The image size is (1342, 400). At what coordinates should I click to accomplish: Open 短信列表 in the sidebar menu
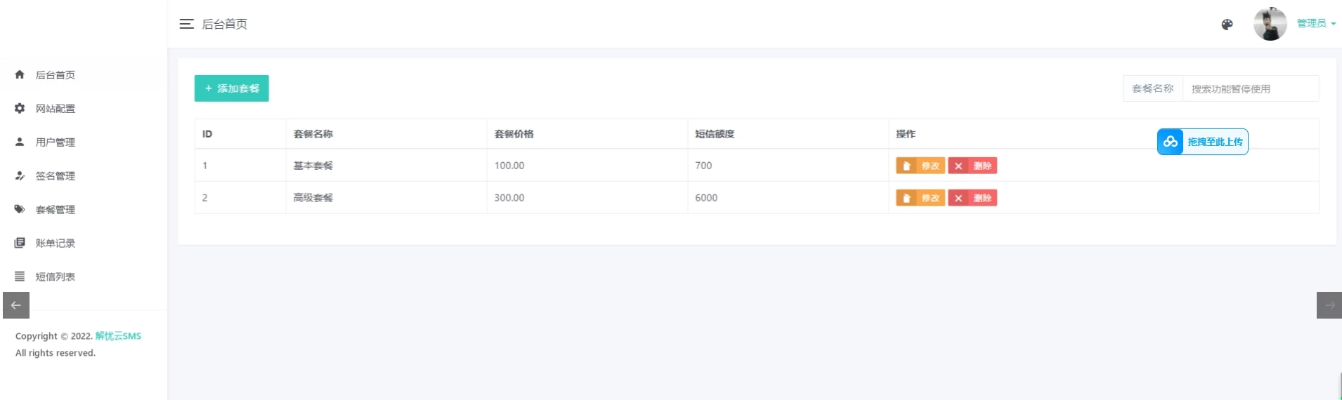[x=56, y=277]
